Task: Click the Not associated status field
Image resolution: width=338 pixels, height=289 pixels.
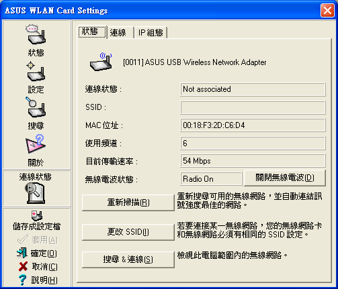Action: tap(253, 89)
